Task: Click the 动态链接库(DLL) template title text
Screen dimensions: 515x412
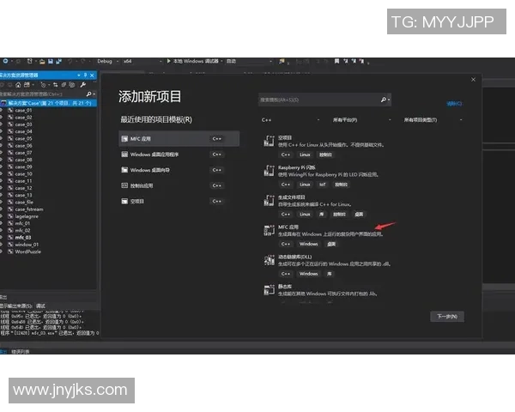Action: [x=295, y=257]
